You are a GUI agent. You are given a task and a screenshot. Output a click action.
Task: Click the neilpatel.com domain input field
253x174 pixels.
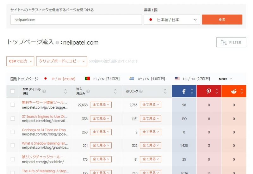pyautogui.click(x=76, y=20)
